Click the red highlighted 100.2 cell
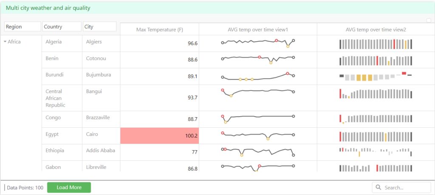Screen dimensions: 435x195 pos(160,136)
